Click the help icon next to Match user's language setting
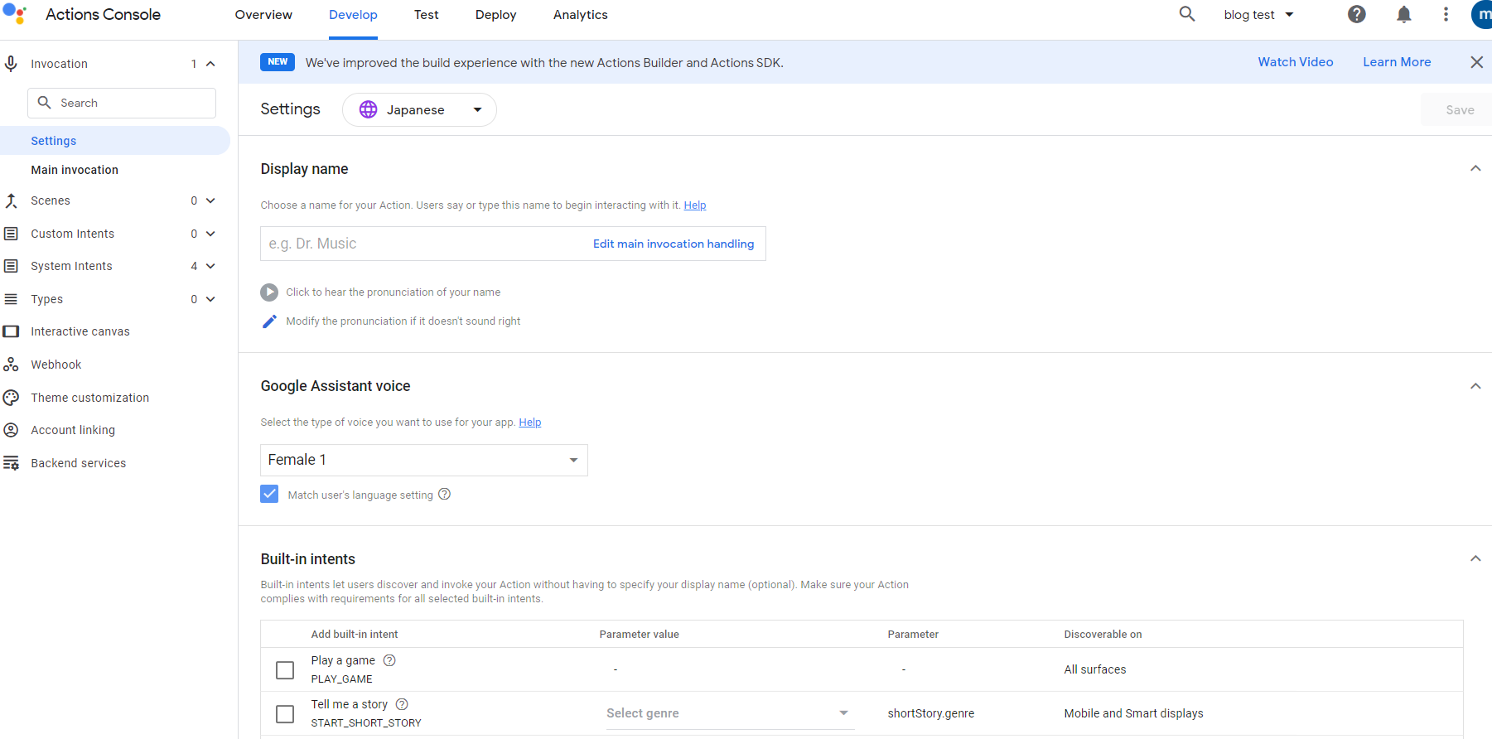Screen dimensions: 1492x739 (x=445, y=494)
